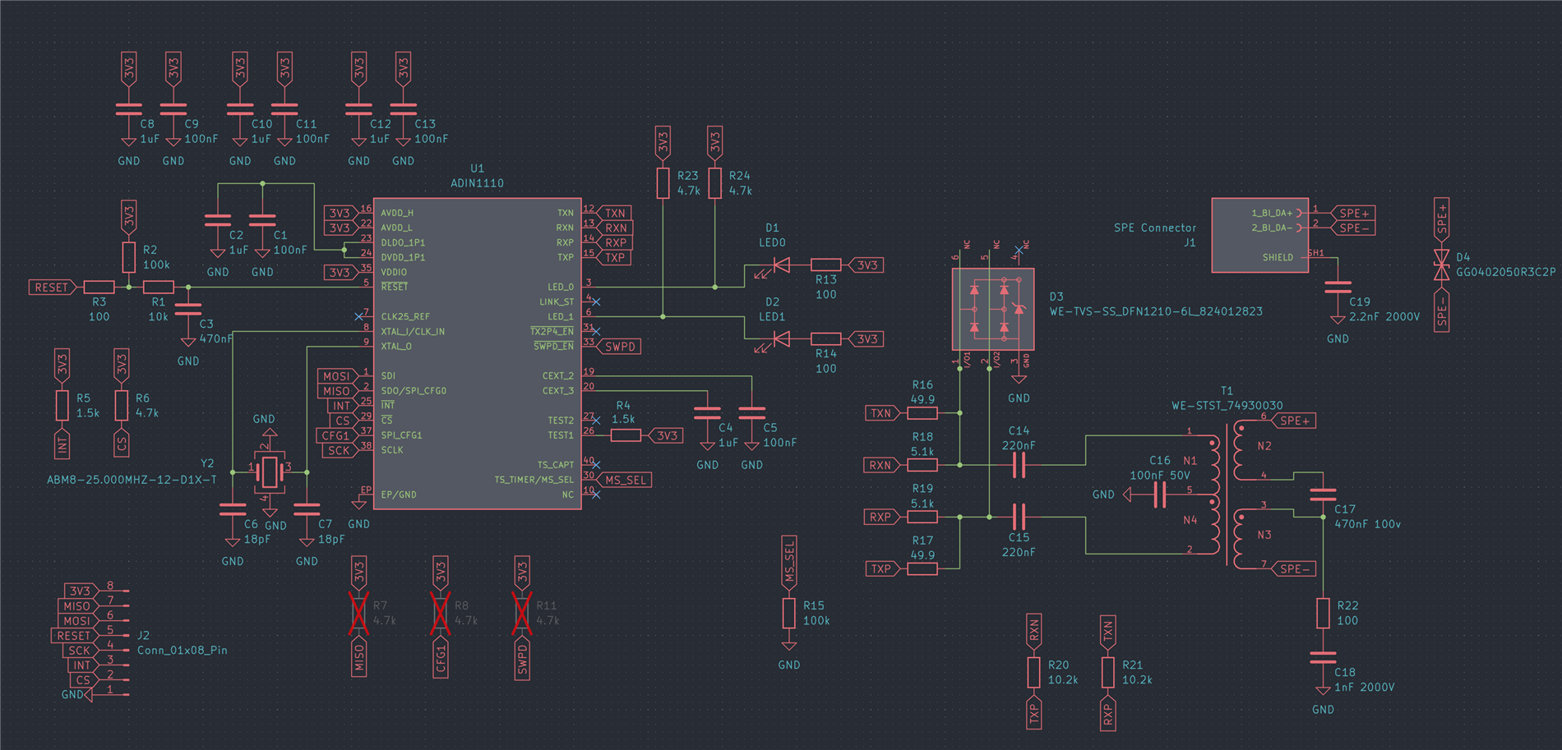
Task: Select the T1 transformer symbol
Action: pyautogui.click(x=1227, y=495)
